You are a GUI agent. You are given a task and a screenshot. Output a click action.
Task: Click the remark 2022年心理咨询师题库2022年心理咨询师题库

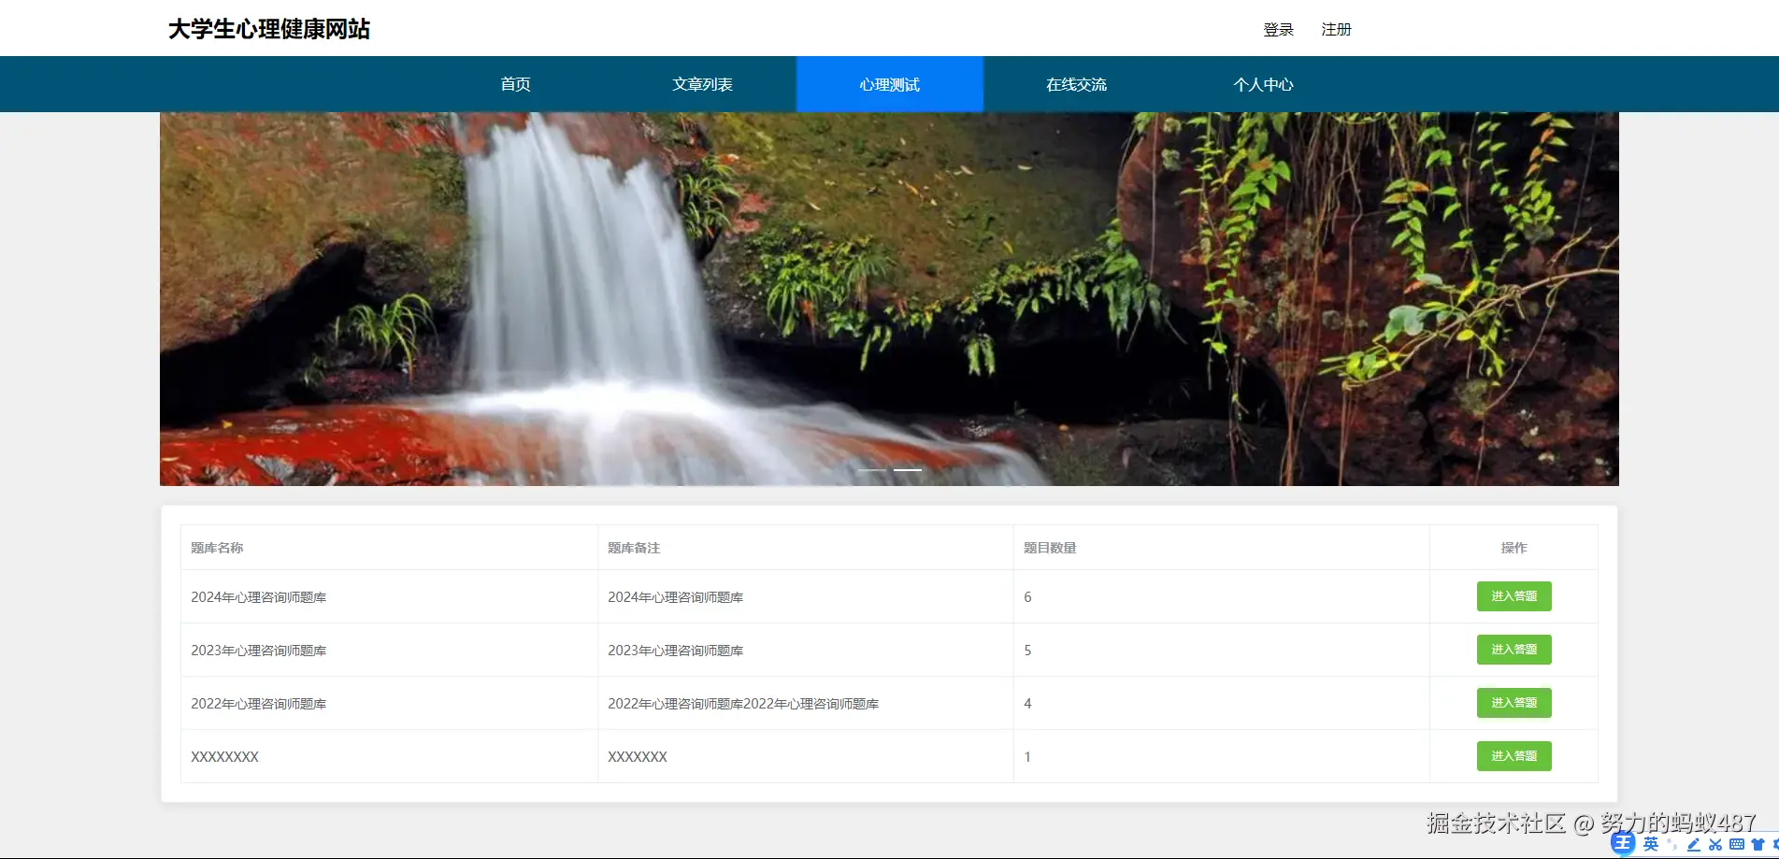(x=743, y=704)
